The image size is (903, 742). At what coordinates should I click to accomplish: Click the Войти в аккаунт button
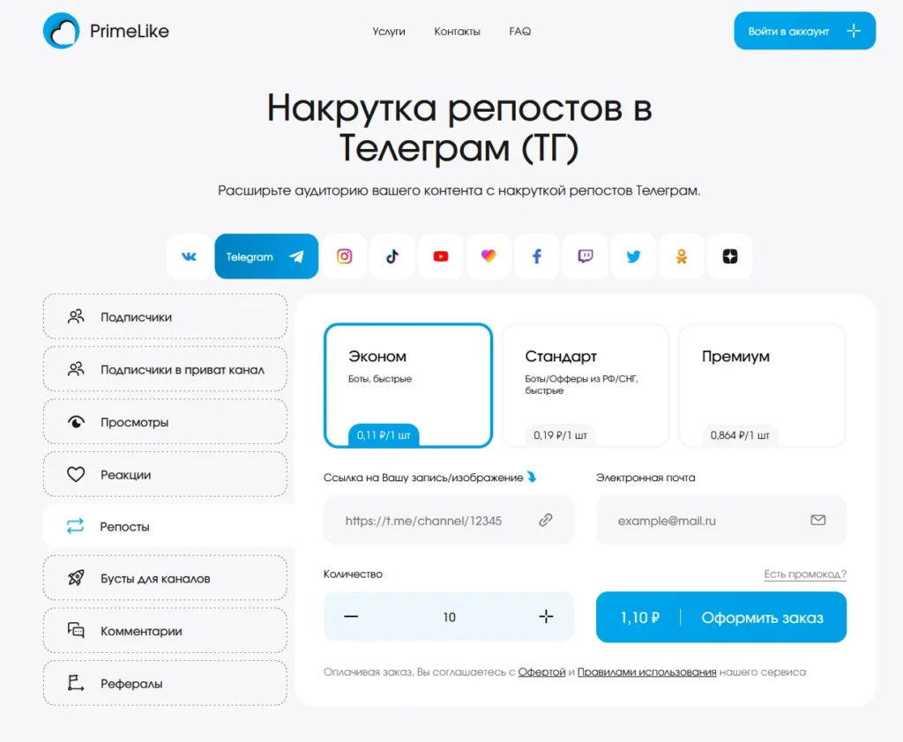point(804,31)
